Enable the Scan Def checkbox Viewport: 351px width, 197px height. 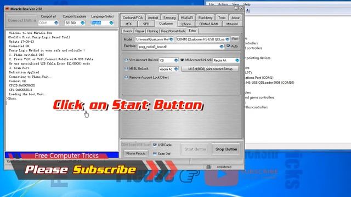155,153
